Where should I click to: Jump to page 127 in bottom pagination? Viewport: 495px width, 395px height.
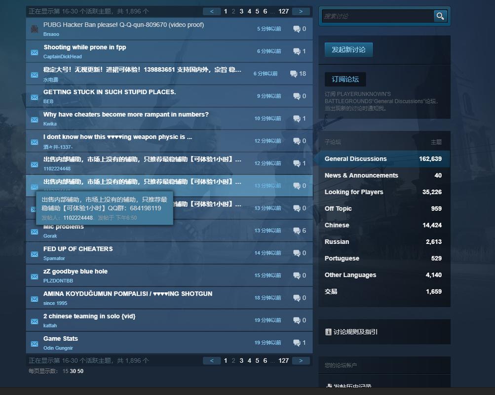[283, 360]
